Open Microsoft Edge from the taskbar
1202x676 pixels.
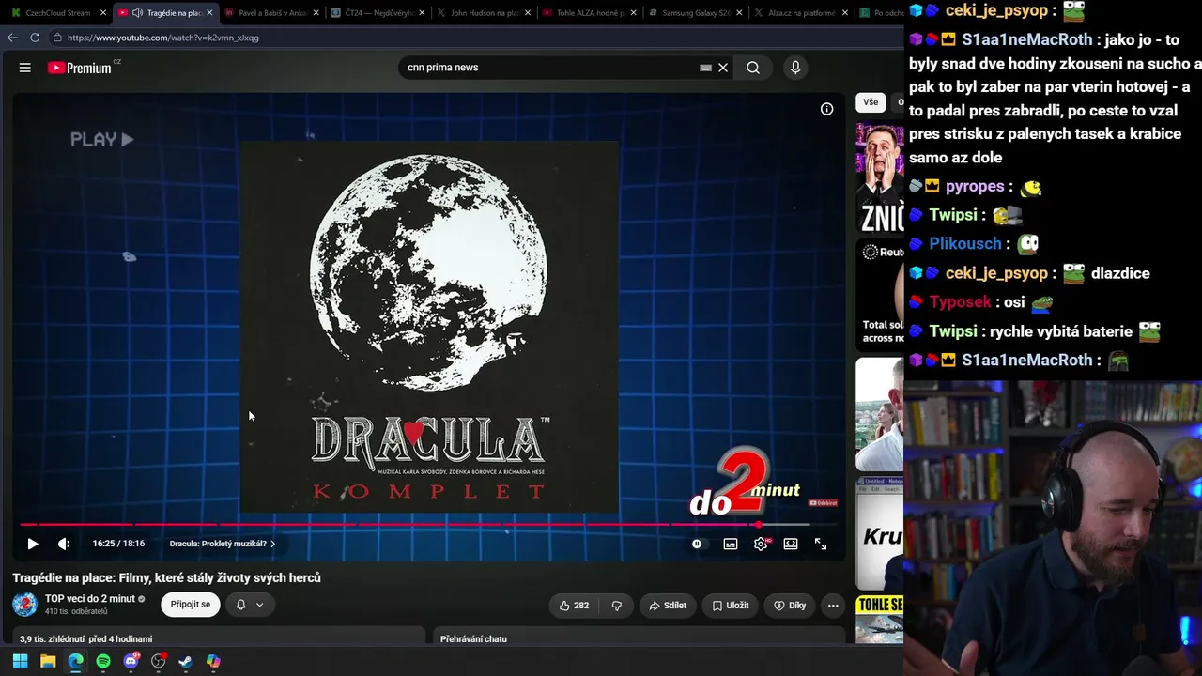[75, 661]
